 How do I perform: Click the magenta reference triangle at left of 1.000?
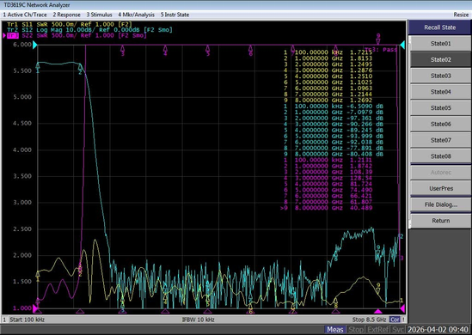[35, 308]
